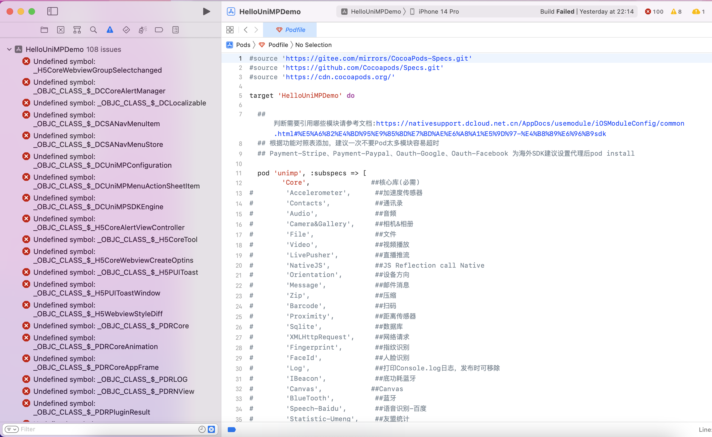Collapse the HelloUniMPDemo issues group
The height and width of the screenshot is (437, 712).
pyautogui.click(x=9, y=49)
